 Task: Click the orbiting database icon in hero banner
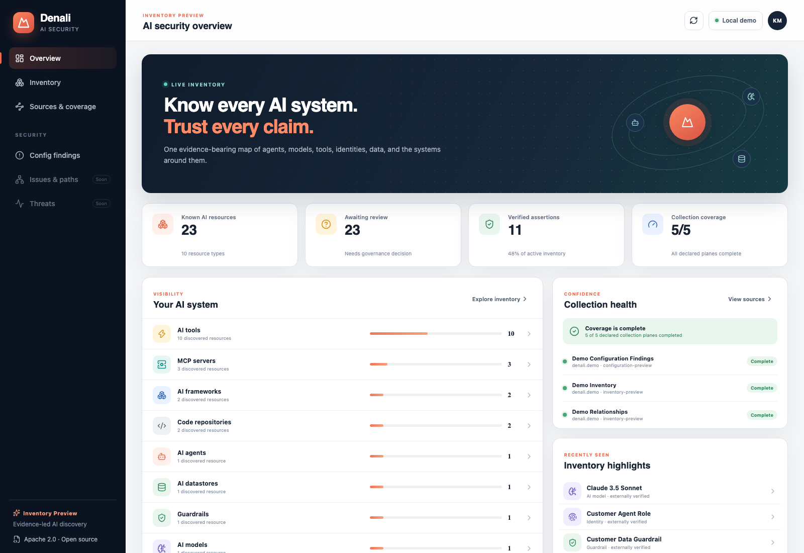[x=742, y=159]
